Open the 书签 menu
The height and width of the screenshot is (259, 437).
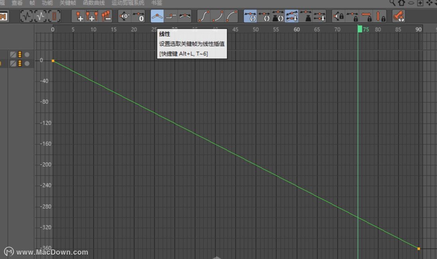pyautogui.click(x=157, y=3)
